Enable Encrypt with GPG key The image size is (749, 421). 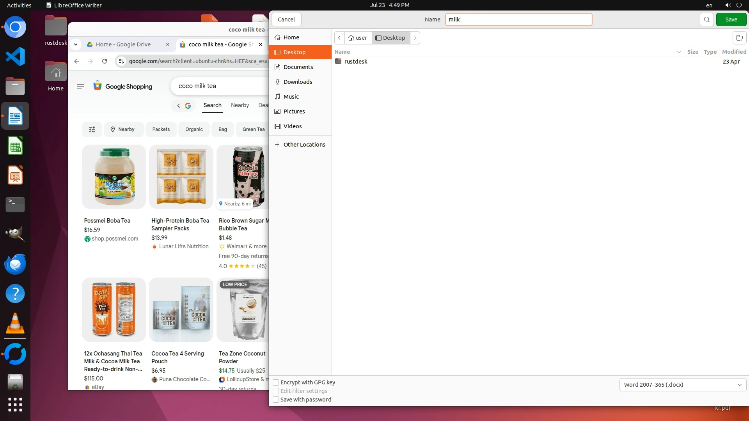point(276,382)
